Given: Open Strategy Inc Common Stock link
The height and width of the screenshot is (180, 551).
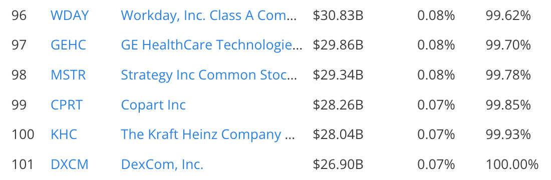Looking at the screenshot, I should (209, 75).
